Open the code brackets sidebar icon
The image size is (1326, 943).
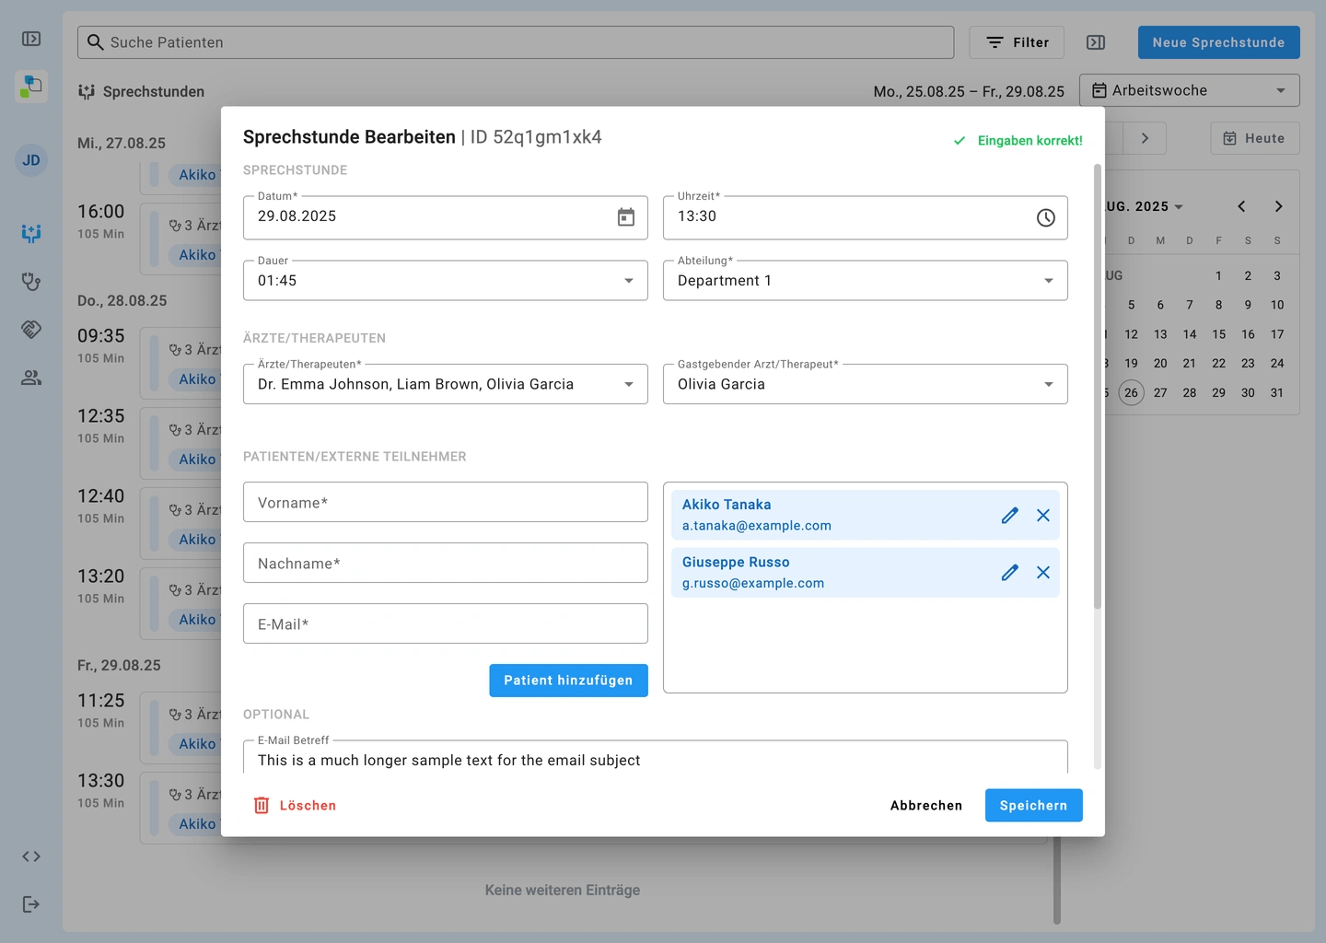click(31, 856)
